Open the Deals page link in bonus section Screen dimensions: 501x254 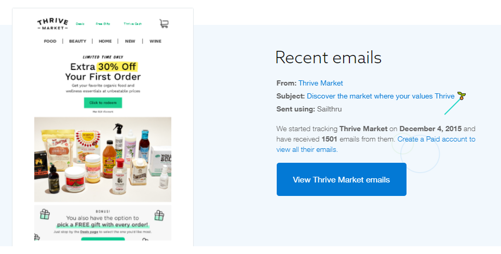(x=89, y=232)
